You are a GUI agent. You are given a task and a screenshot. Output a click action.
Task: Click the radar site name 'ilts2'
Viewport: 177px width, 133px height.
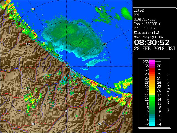coord(139,11)
